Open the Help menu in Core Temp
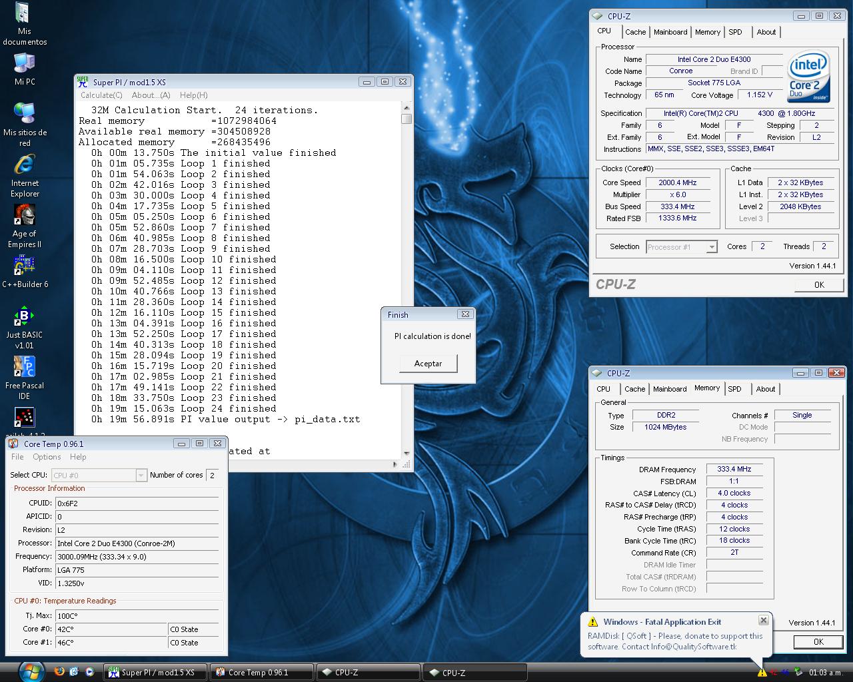The width and height of the screenshot is (853, 682). [x=78, y=457]
